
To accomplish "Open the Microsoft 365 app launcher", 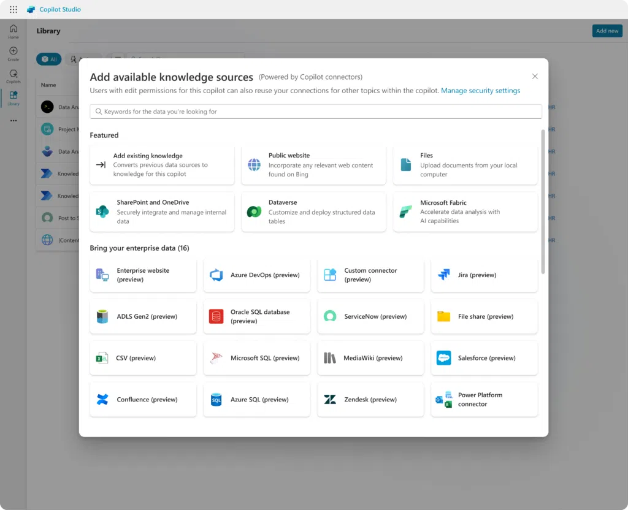I will 13,9.
